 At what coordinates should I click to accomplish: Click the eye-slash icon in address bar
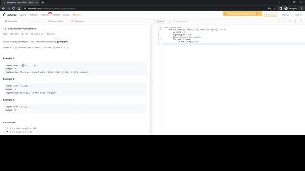[269, 9]
